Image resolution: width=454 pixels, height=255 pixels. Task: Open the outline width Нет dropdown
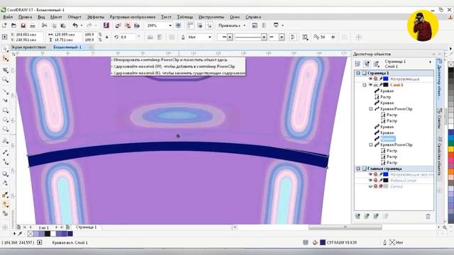point(210,37)
